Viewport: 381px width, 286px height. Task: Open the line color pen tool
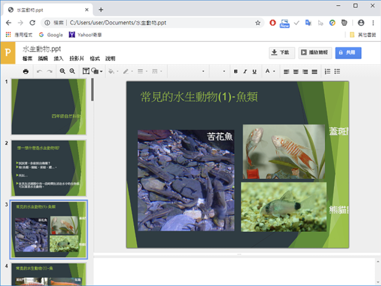click(x=128, y=71)
